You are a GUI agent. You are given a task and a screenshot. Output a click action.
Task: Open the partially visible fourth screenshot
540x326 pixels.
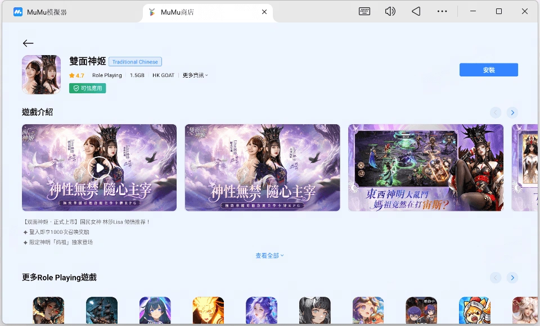524,167
